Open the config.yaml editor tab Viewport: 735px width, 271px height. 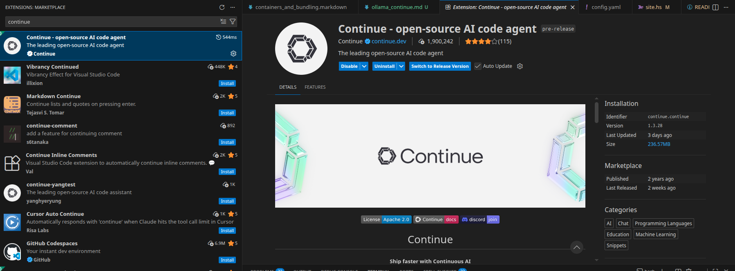[x=606, y=7]
